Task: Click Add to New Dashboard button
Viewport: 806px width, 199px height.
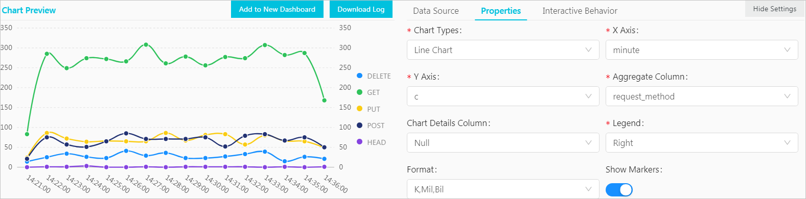Action: (277, 9)
